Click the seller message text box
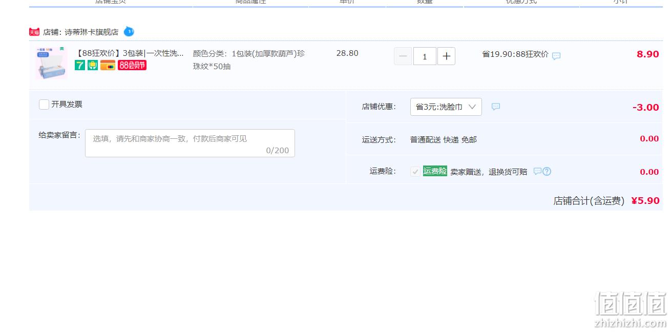 point(190,143)
